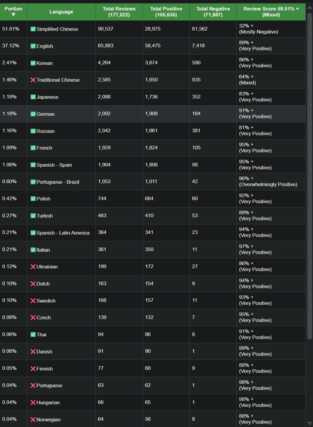Click scrollbar down arrow at bottom
The image size is (313, 427).
tap(310, 424)
